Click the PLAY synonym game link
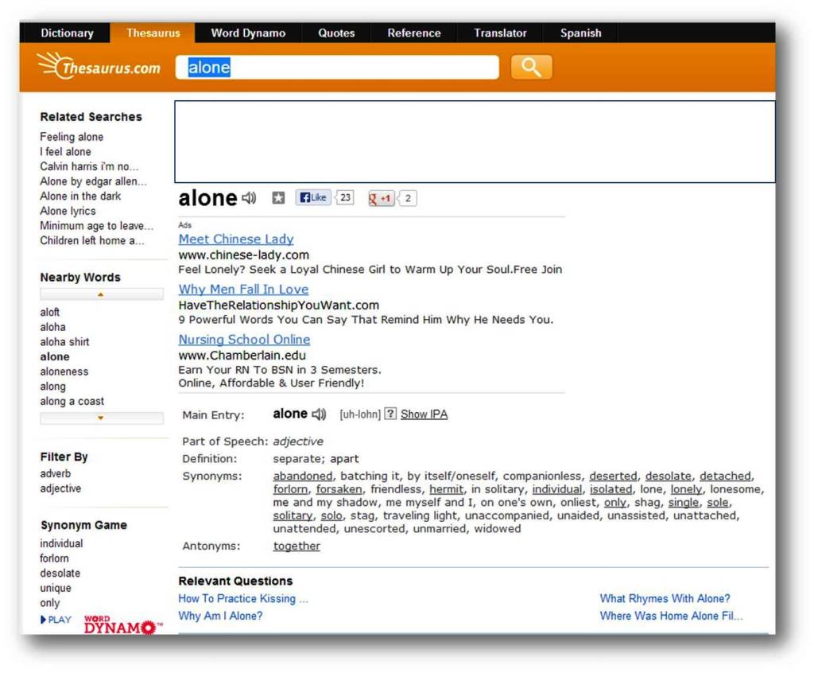 [56, 620]
